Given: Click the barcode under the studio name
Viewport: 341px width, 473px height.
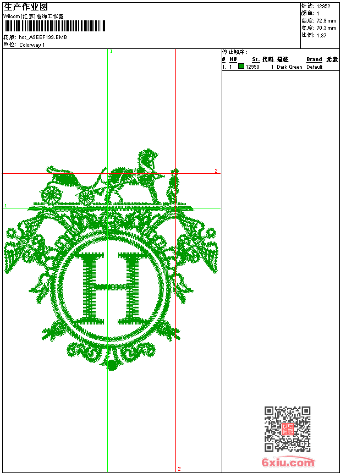Looking at the screenshot, I should tap(54, 26).
